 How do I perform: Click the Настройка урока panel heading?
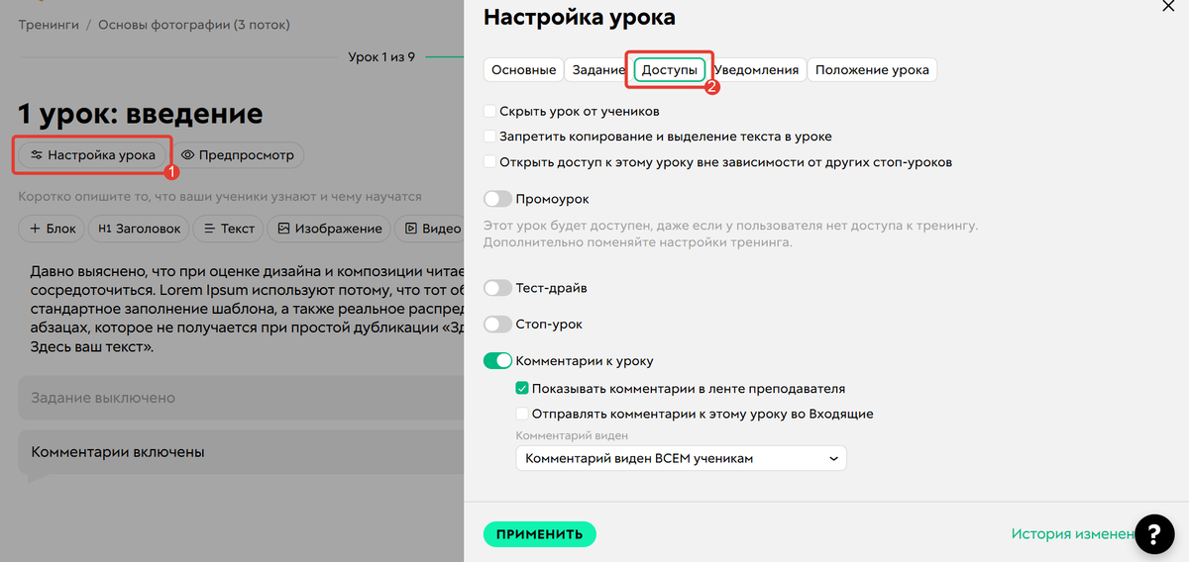click(580, 17)
